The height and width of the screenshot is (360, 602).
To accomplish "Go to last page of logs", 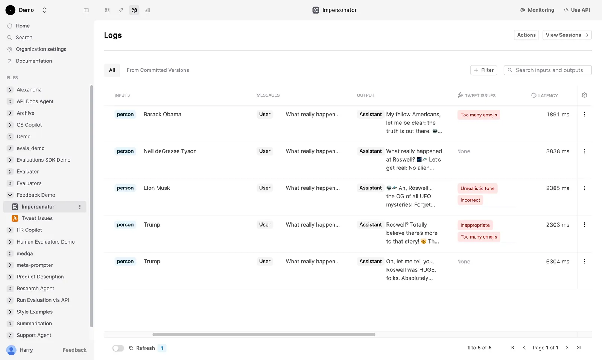I will pyautogui.click(x=579, y=348).
